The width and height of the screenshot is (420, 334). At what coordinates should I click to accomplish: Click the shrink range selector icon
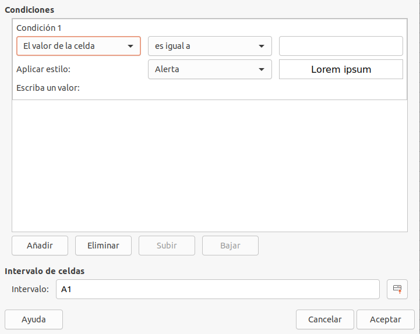(x=397, y=289)
